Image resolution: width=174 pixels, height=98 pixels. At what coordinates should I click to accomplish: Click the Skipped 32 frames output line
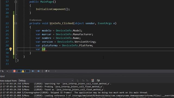(74, 93)
